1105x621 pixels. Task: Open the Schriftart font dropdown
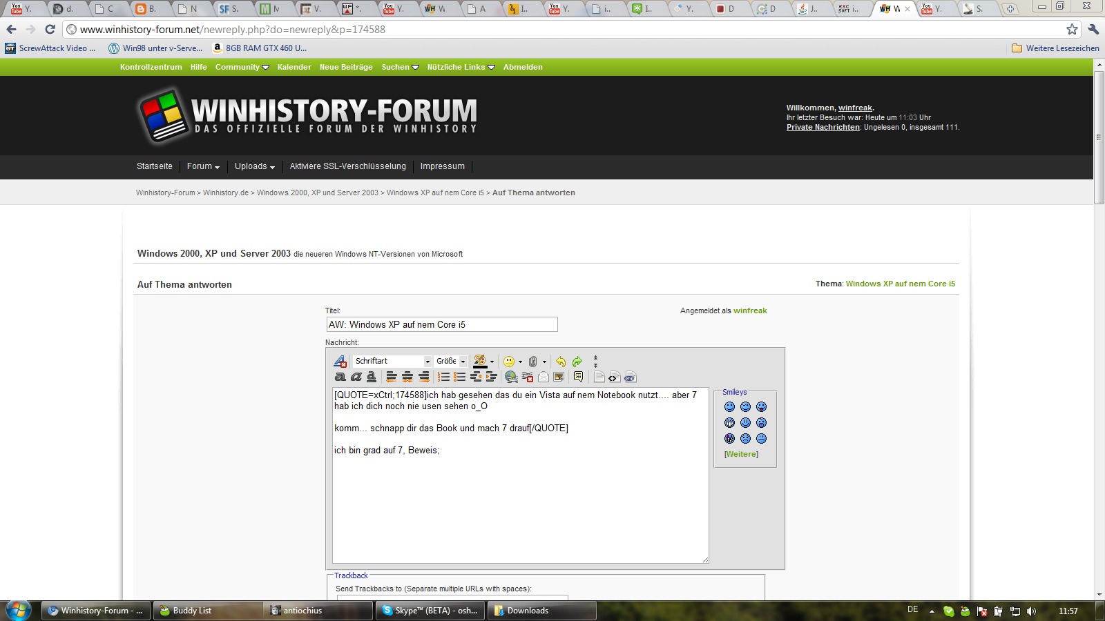point(392,362)
